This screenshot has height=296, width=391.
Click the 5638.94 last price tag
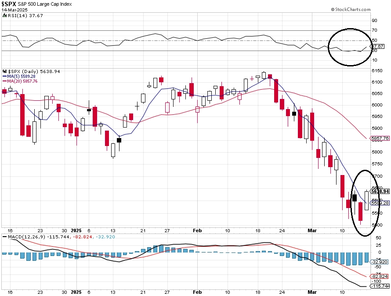(x=380, y=191)
